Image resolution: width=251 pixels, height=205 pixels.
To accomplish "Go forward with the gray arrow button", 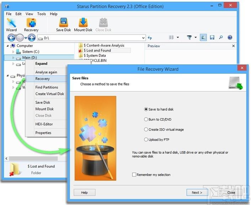I will (x=20, y=38).
